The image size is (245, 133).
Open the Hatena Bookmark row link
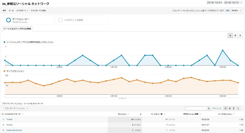[14, 130]
